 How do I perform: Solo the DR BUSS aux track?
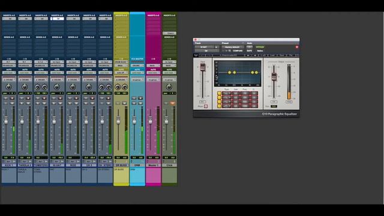[118, 103]
